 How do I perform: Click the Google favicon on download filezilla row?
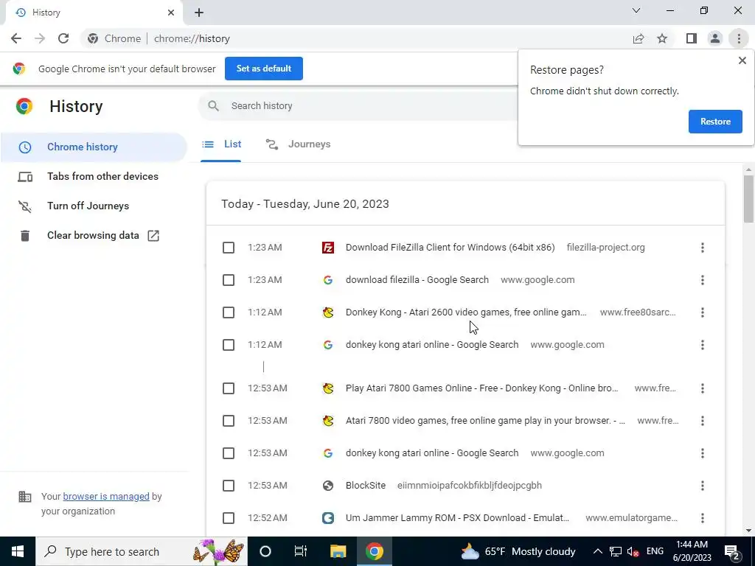(x=328, y=279)
